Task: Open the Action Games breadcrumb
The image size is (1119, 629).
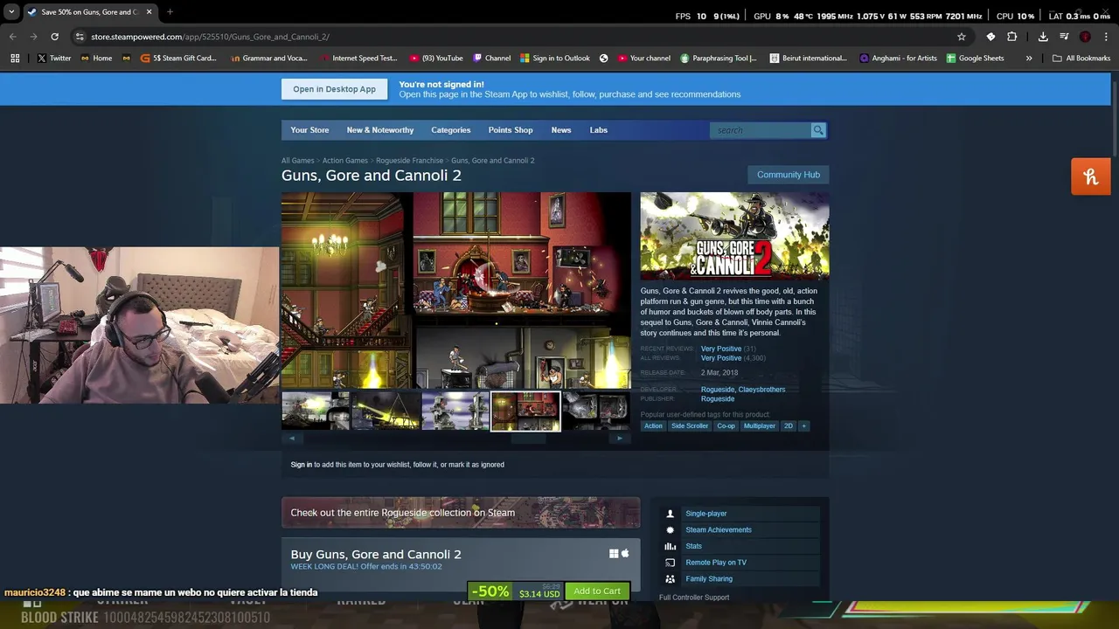Action: (345, 161)
